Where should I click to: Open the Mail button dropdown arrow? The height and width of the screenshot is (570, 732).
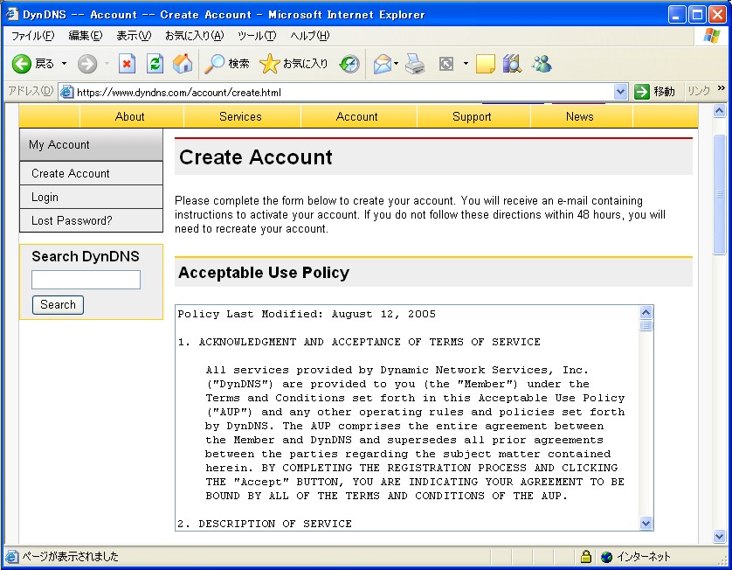(x=396, y=64)
